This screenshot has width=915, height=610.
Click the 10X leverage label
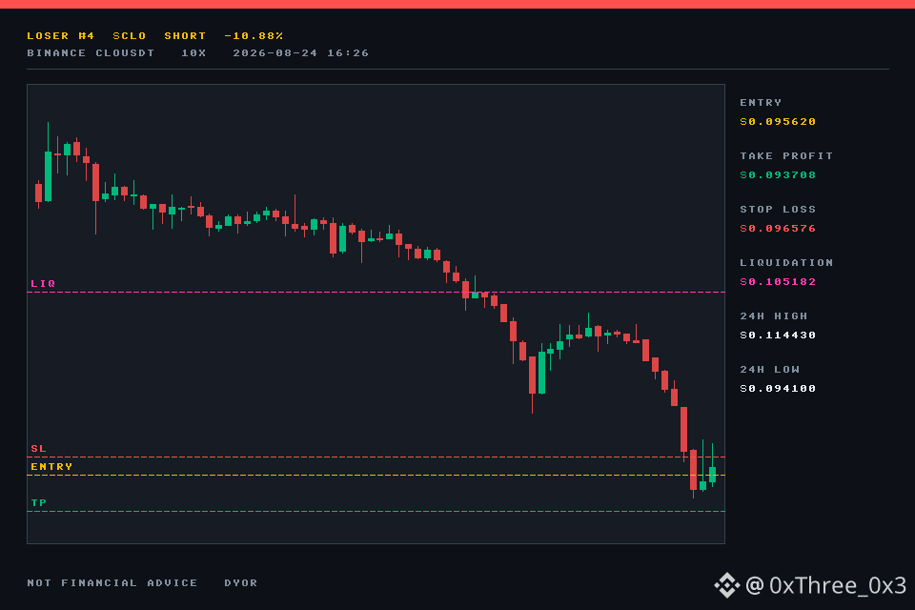point(193,53)
